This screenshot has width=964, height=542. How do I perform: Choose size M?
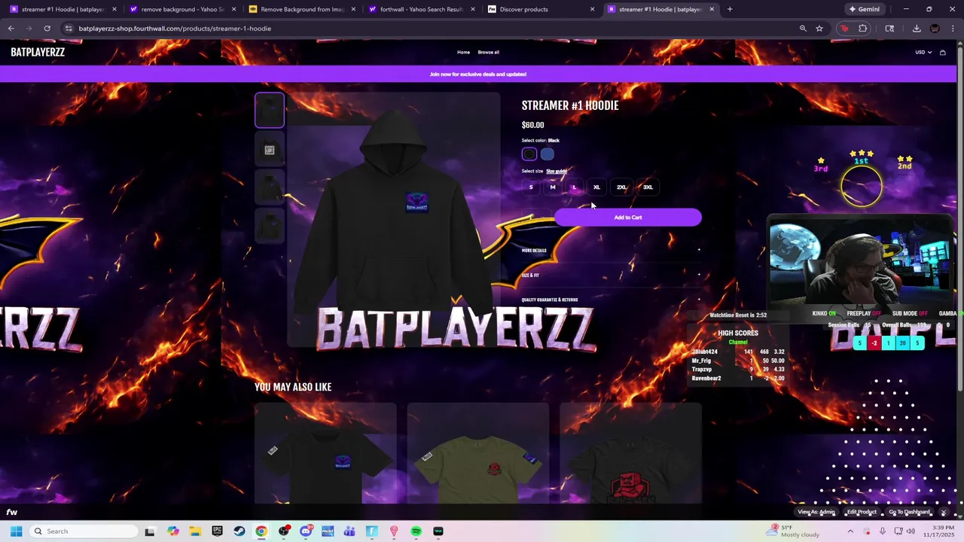(553, 187)
